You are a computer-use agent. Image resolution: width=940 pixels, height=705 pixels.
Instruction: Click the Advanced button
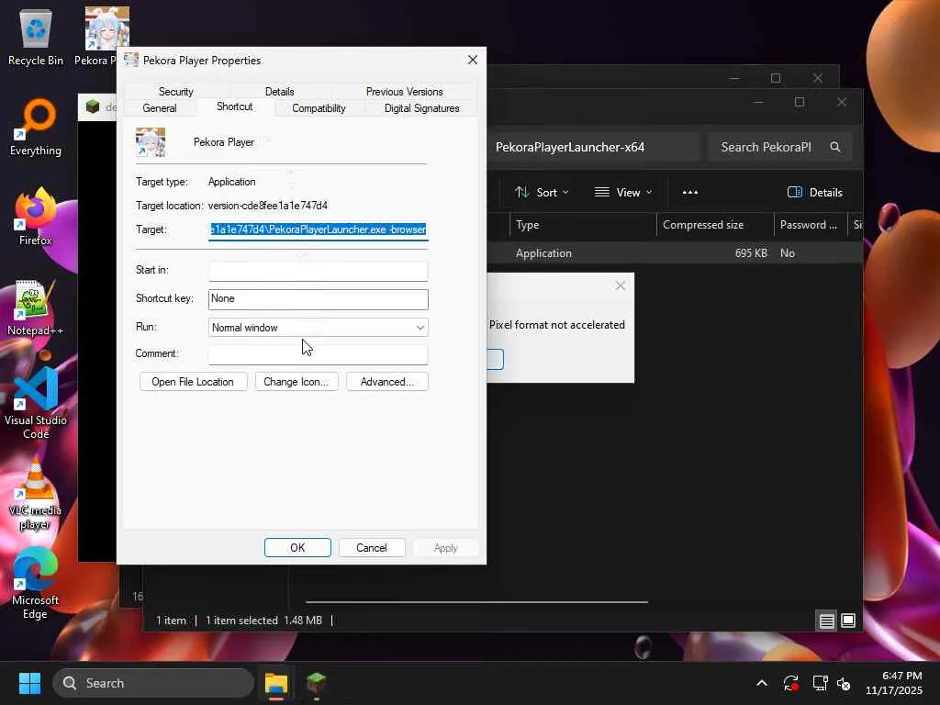pyautogui.click(x=386, y=382)
